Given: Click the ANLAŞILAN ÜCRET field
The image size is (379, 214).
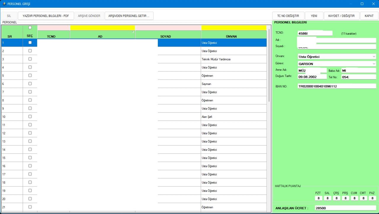Looking at the screenshot, I should tap(345, 208).
